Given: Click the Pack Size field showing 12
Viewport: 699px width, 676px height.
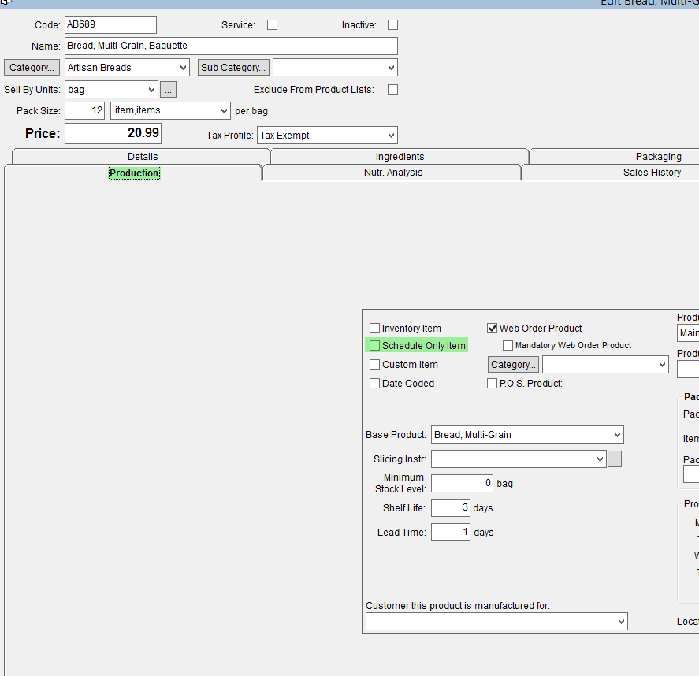Looking at the screenshot, I should pyautogui.click(x=84, y=110).
